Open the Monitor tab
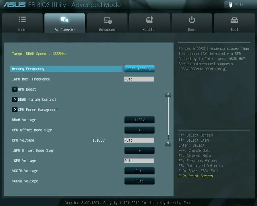The height and width of the screenshot is (206, 257). coord(149,23)
